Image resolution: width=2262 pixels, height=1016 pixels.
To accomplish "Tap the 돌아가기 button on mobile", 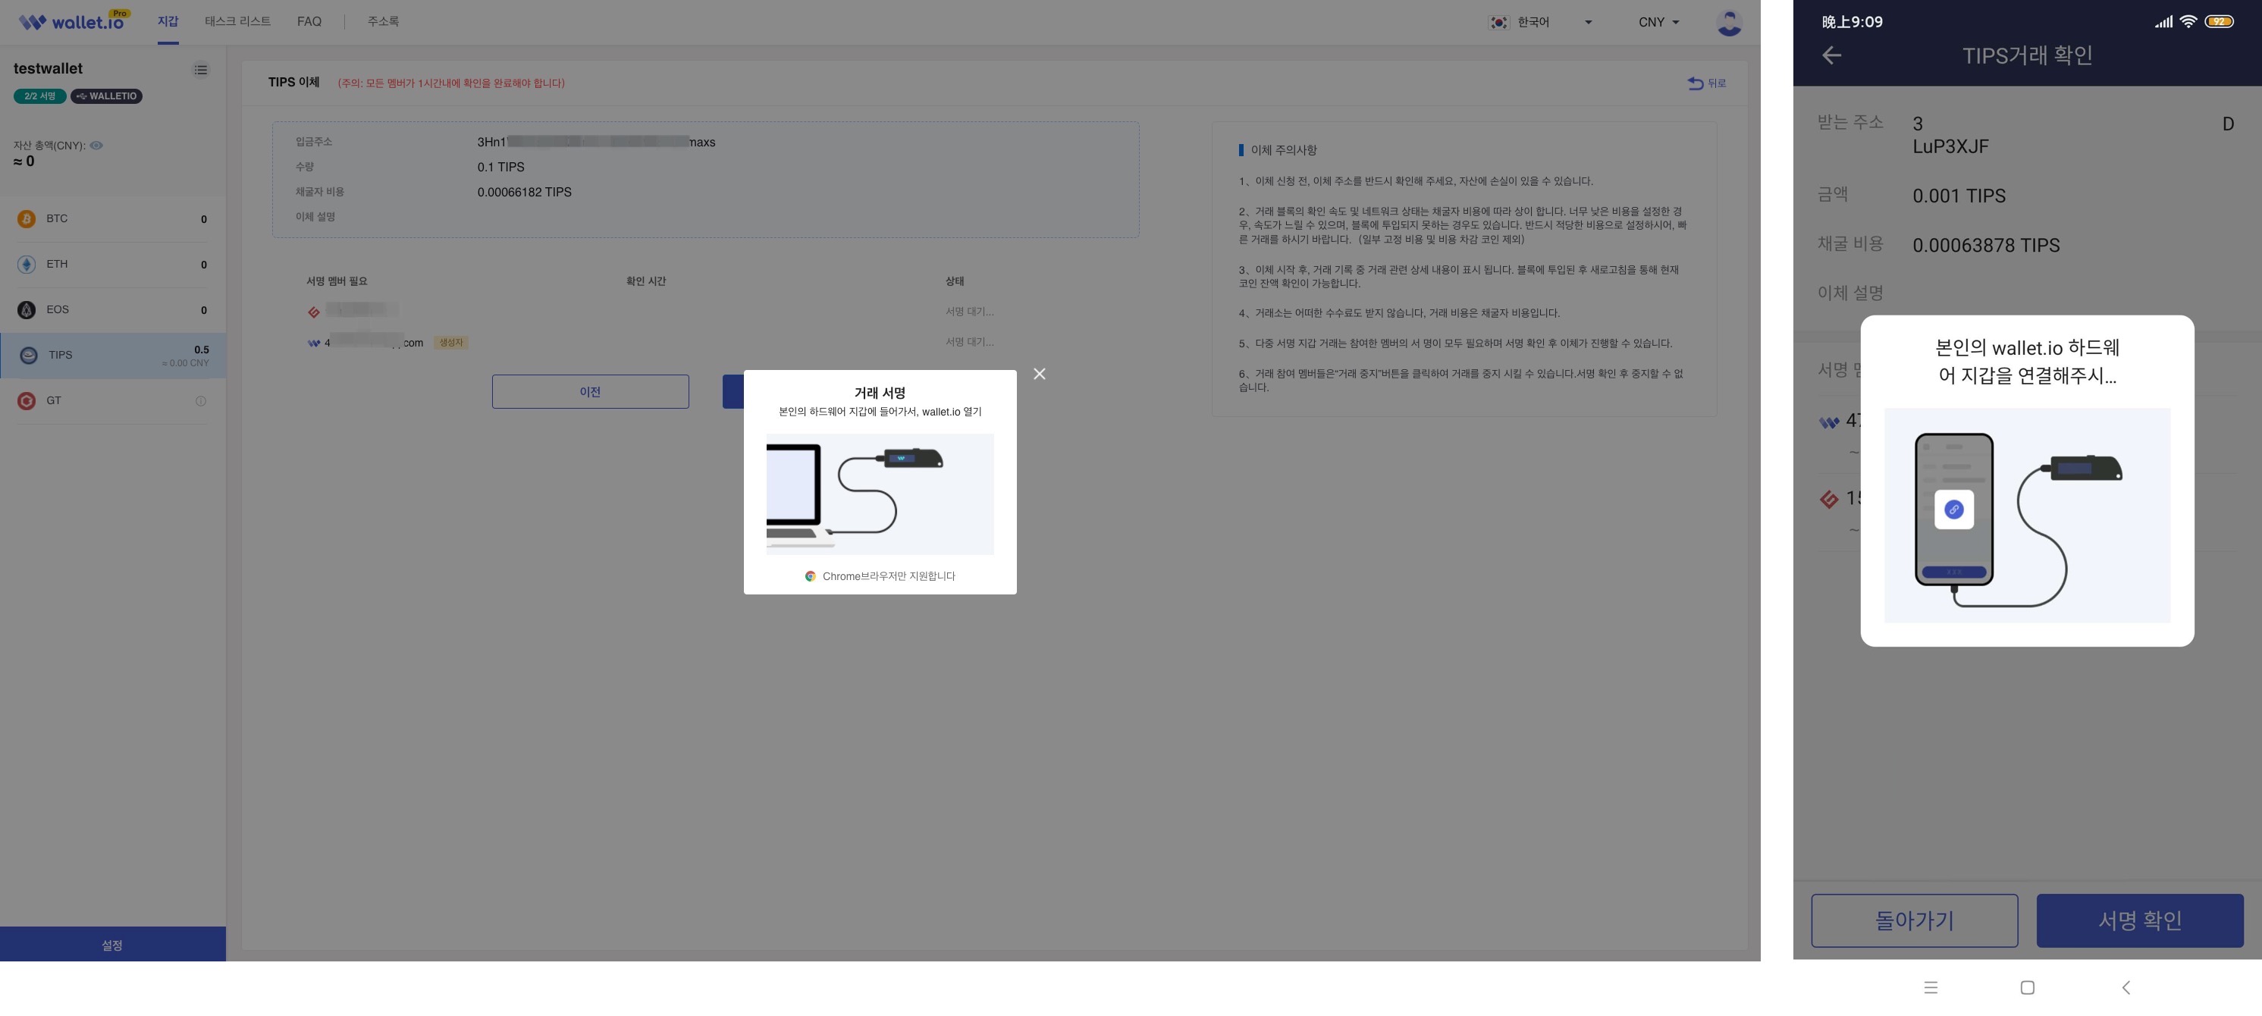I will pyautogui.click(x=1914, y=920).
